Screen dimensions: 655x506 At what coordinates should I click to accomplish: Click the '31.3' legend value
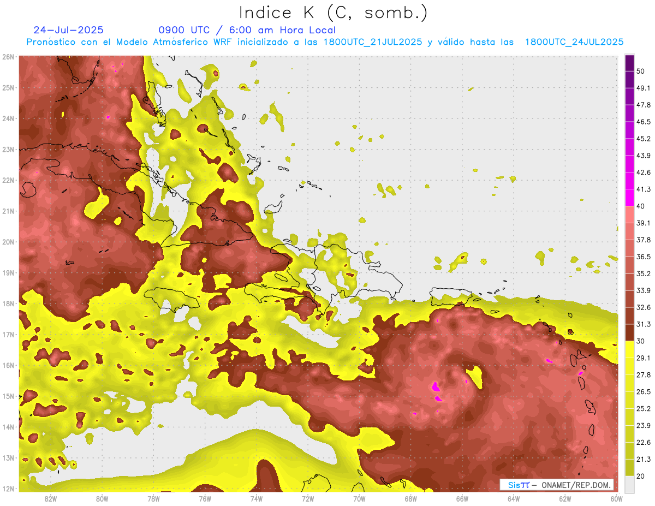(x=643, y=324)
